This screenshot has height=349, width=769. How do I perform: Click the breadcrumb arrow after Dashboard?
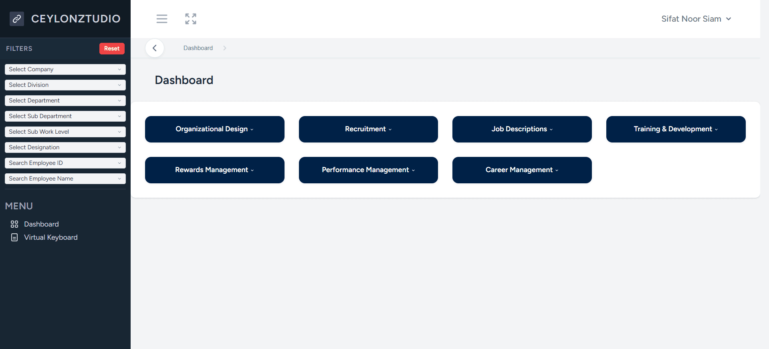point(225,48)
